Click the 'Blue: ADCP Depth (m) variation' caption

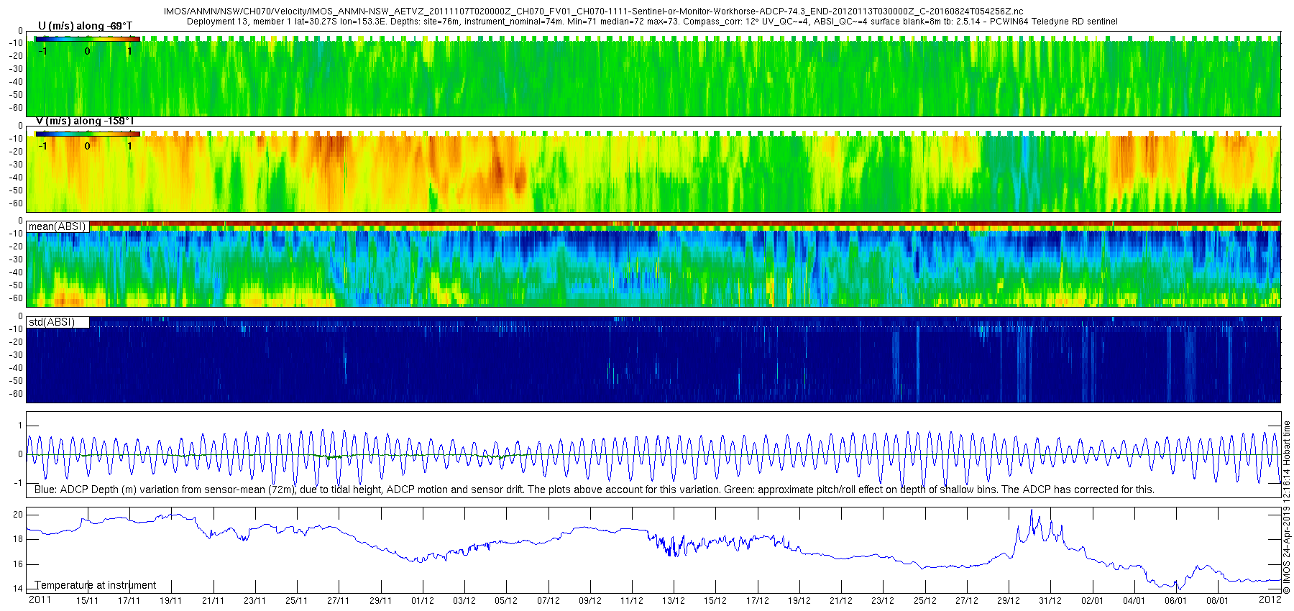[595, 490]
